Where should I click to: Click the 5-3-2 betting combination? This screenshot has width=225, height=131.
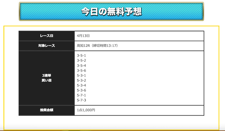(x=81, y=80)
